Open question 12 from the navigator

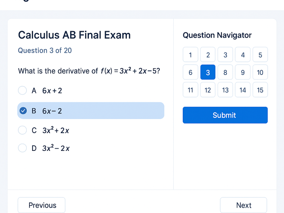[x=208, y=90]
